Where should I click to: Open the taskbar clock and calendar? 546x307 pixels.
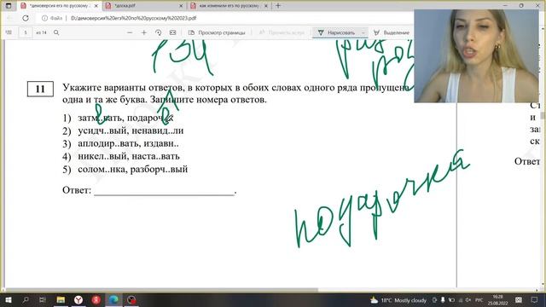coord(498,299)
